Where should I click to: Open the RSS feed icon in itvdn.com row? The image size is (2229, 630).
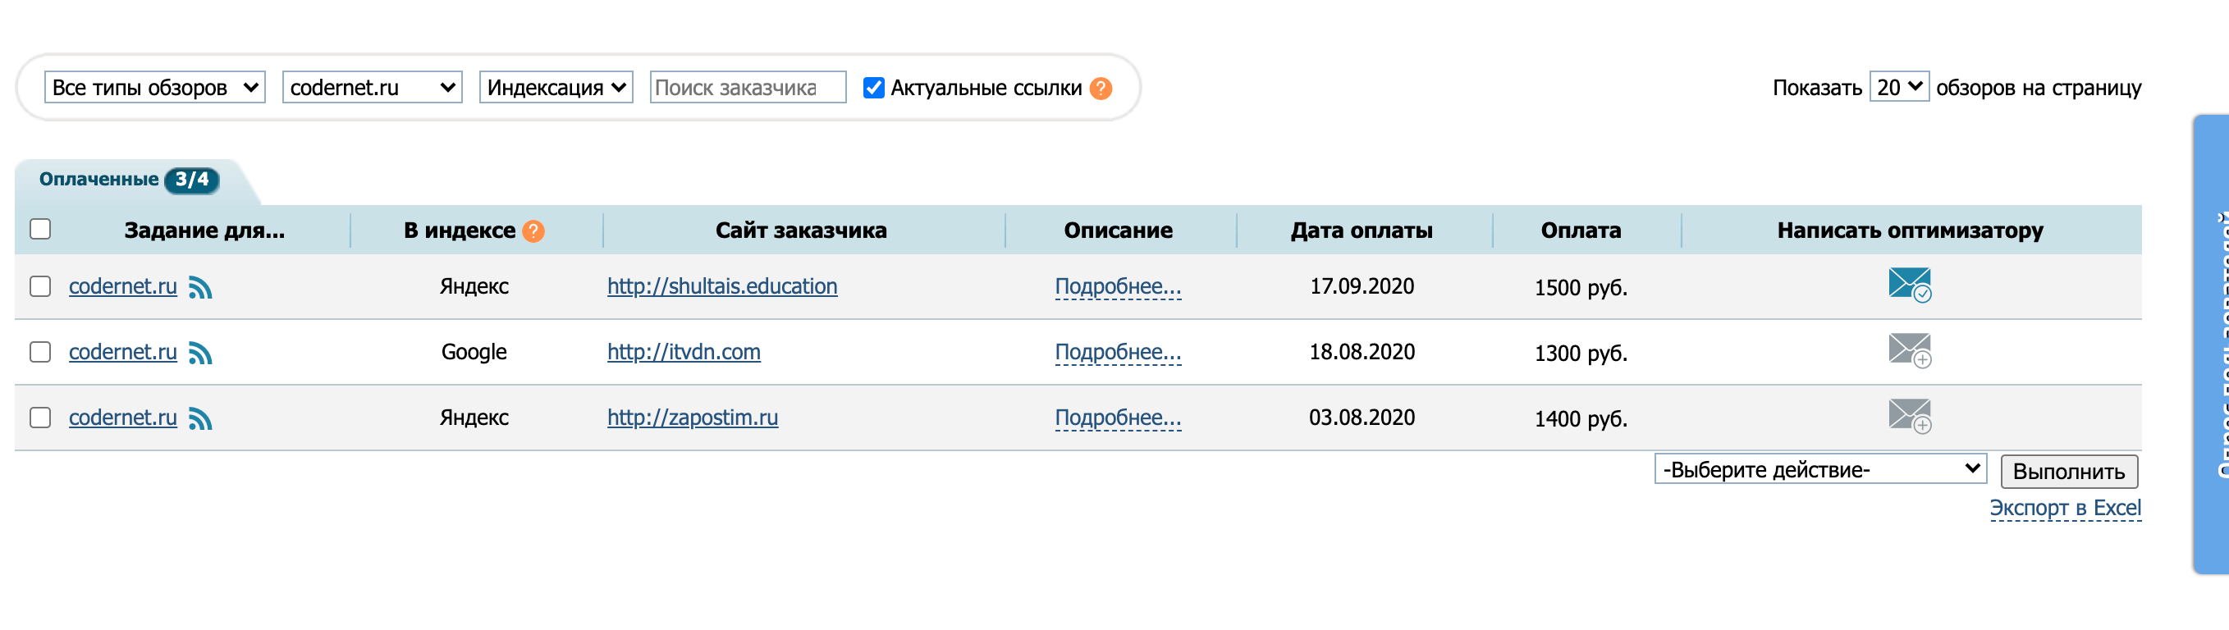(x=200, y=353)
